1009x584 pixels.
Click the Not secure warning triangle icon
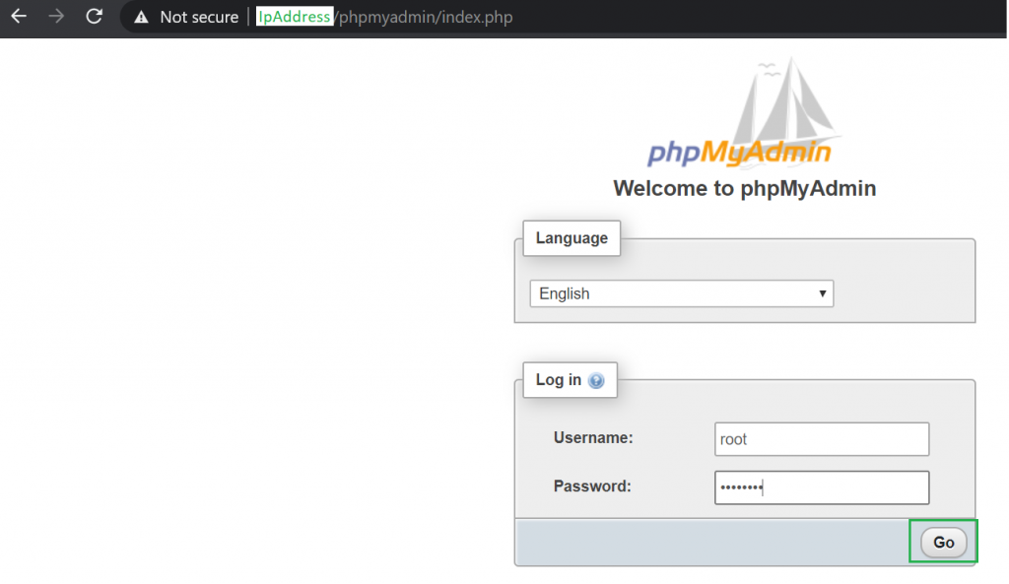pyautogui.click(x=142, y=18)
